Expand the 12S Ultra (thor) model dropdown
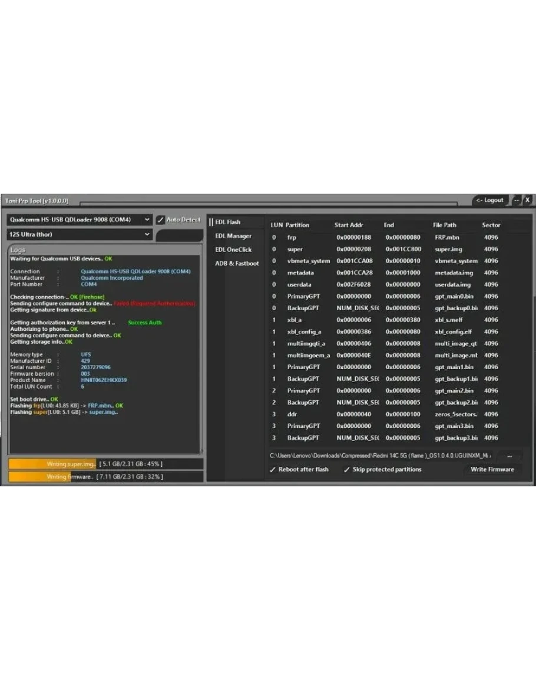Viewport: 536px width, 680px height. (x=80, y=234)
